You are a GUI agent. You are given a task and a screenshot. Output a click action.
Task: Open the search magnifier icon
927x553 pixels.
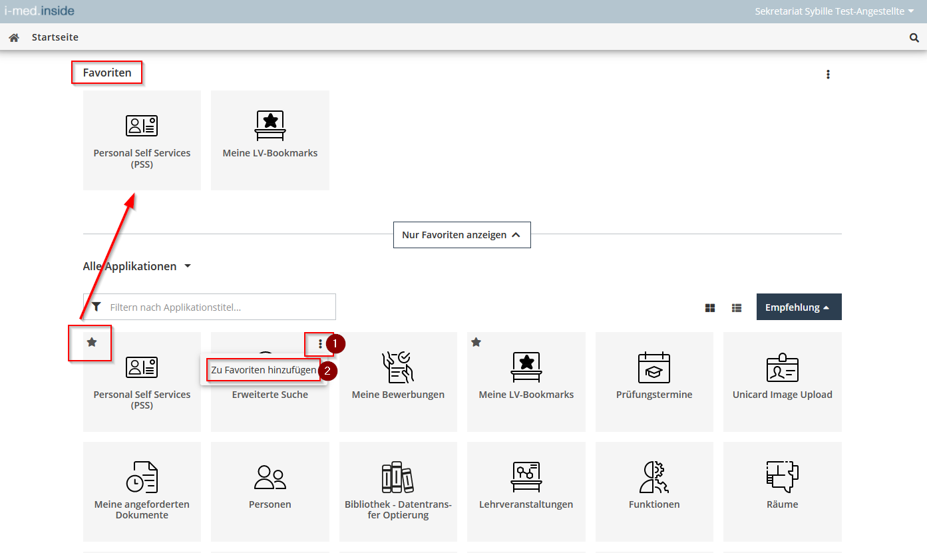(914, 38)
